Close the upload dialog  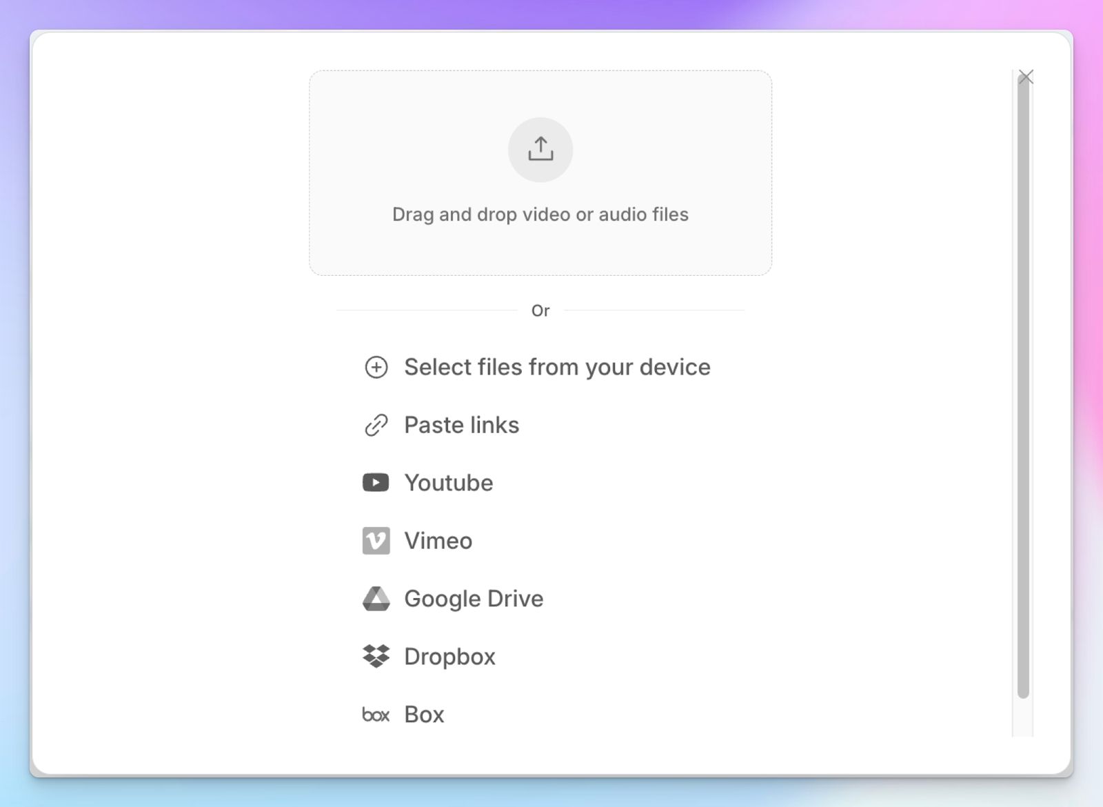pos(1026,77)
